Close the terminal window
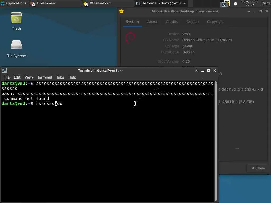The height and width of the screenshot is (203, 271). [215, 70]
